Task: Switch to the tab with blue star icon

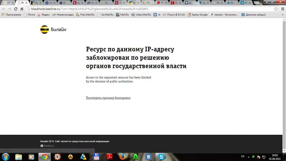Action: (232, 3)
